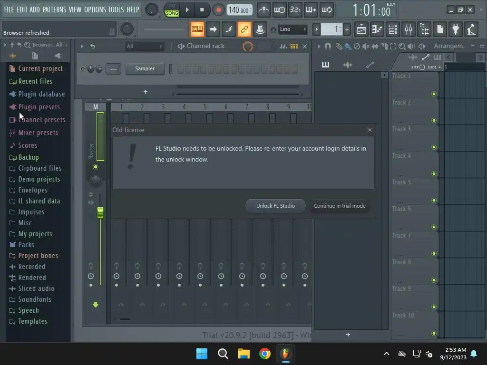Click the multilink to controllers link icon
Screen dimensions: 487x365
pos(244,29)
